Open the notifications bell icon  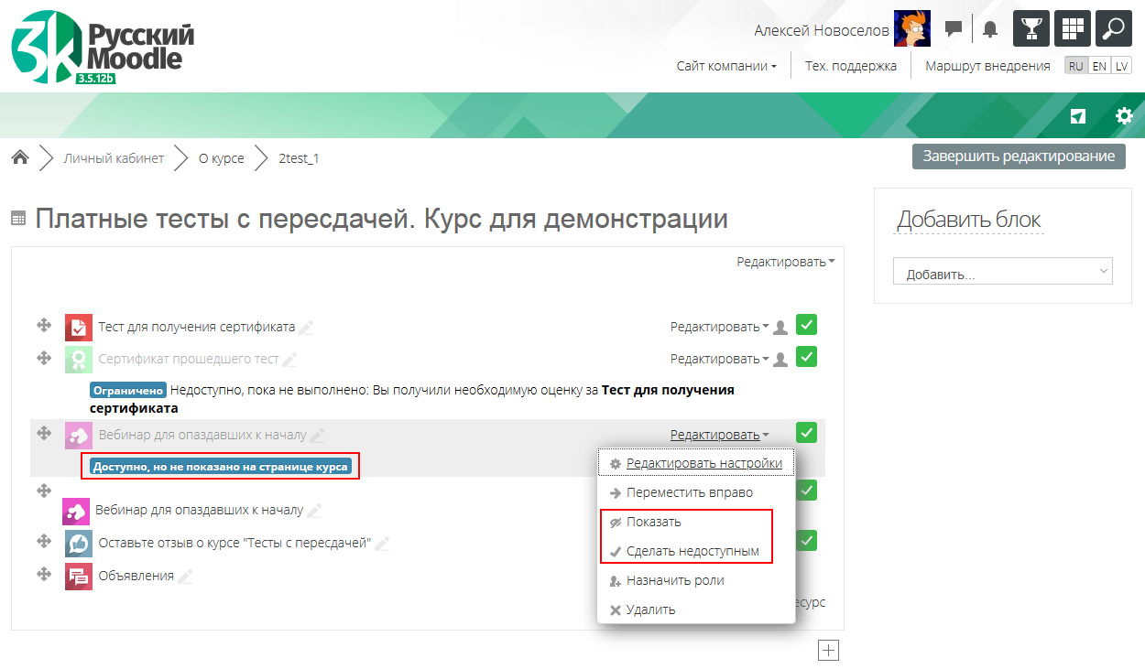989,29
